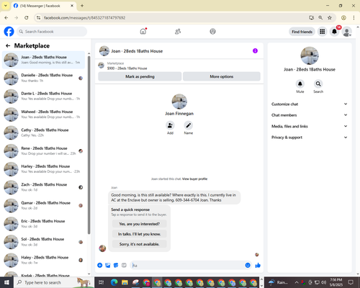Open Chrome zoom magnifier in address bar
The width and height of the screenshot is (360, 288).
coord(320,18)
